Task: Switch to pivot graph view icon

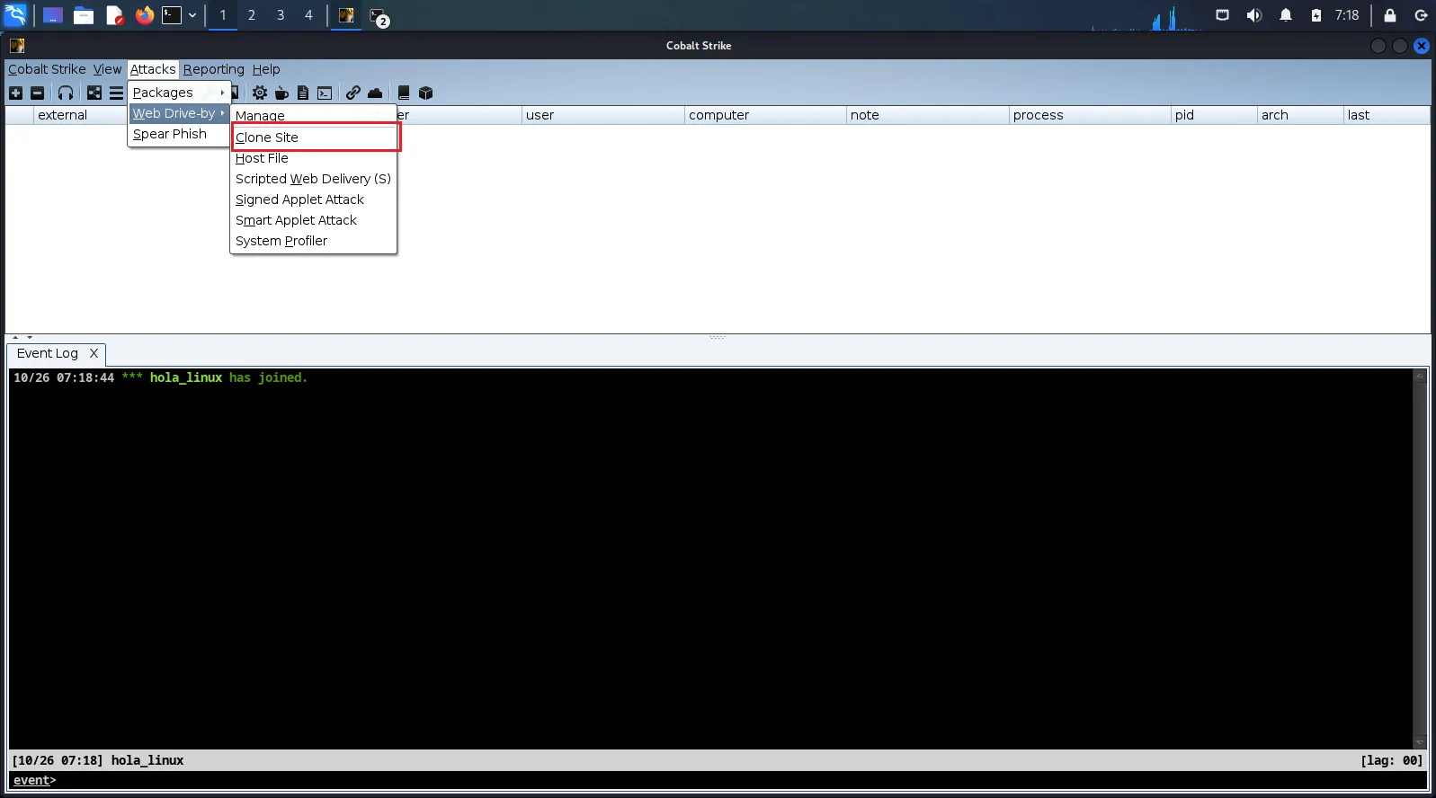Action: point(94,93)
